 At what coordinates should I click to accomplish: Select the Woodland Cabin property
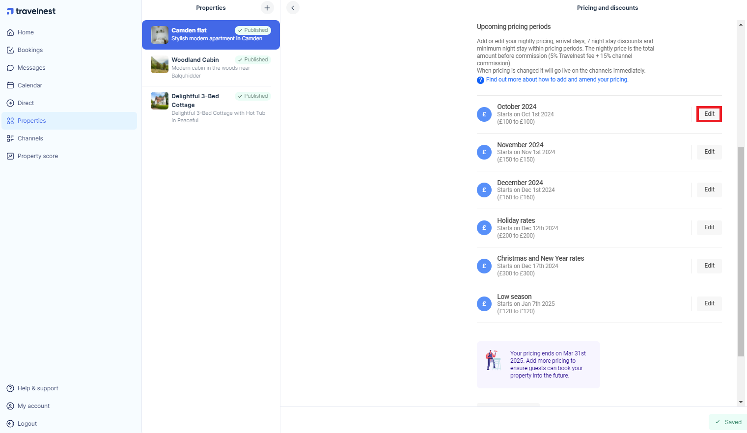(211, 68)
